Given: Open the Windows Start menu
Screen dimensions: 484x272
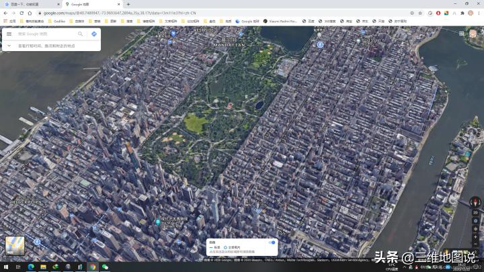Looking at the screenshot, I should (6, 267).
